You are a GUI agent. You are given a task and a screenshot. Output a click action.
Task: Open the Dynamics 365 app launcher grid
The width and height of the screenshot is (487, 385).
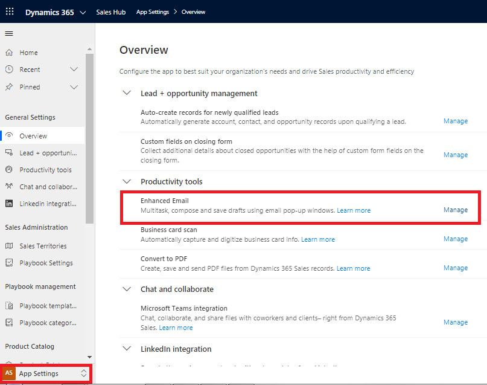click(x=10, y=11)
